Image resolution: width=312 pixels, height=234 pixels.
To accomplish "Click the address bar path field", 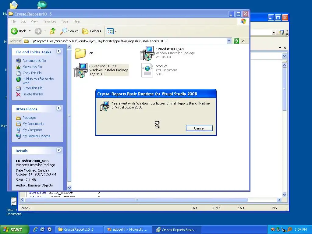I will 125,41.
